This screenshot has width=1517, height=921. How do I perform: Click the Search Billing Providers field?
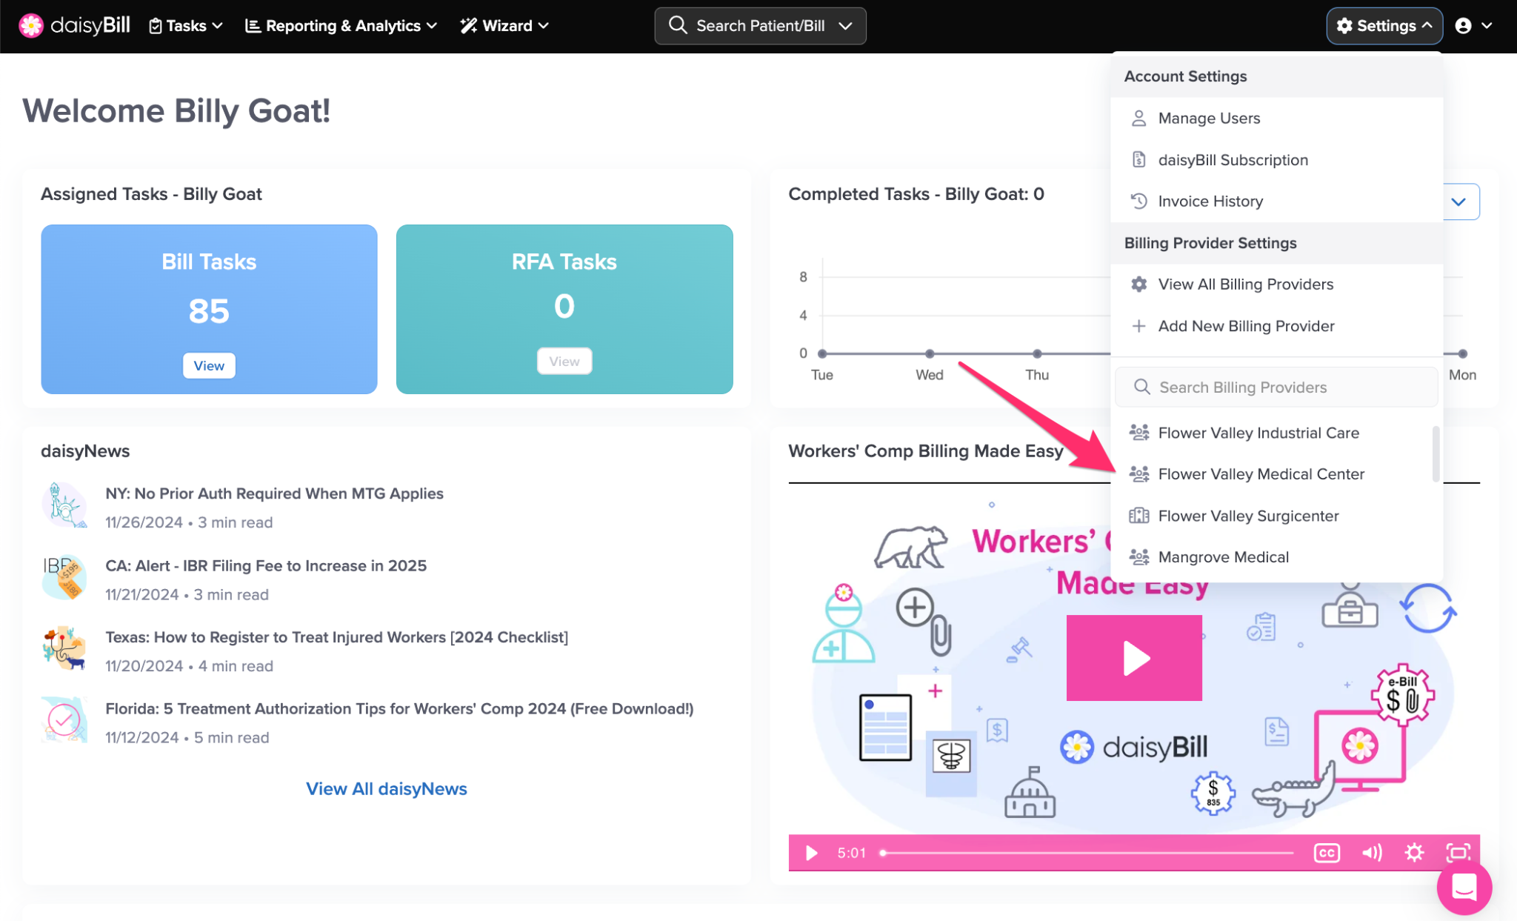click(x=1276, y=388)
